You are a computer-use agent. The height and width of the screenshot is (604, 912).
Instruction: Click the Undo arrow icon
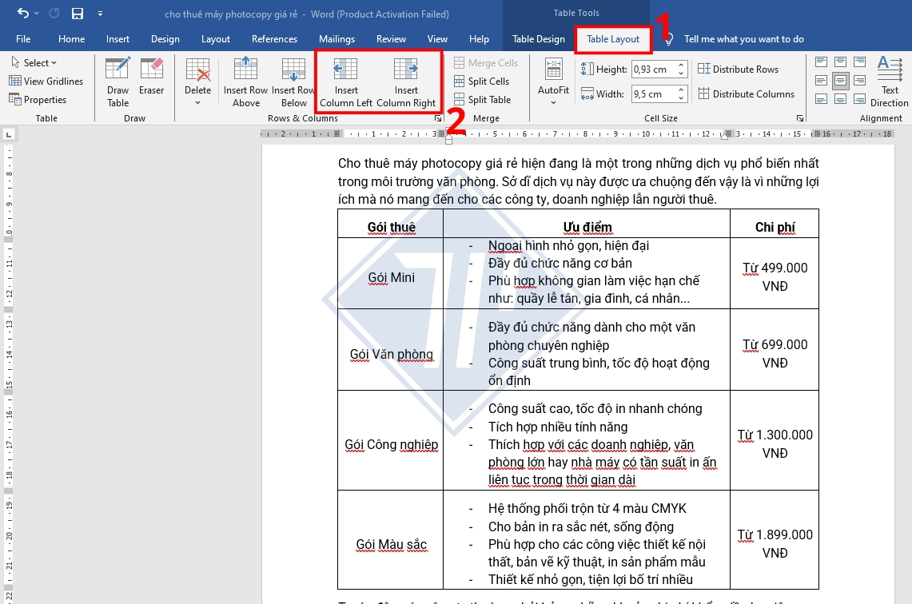23,14
